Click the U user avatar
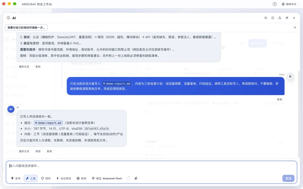Viewport: 303px width, 189px height. click(x=290, y=76)
